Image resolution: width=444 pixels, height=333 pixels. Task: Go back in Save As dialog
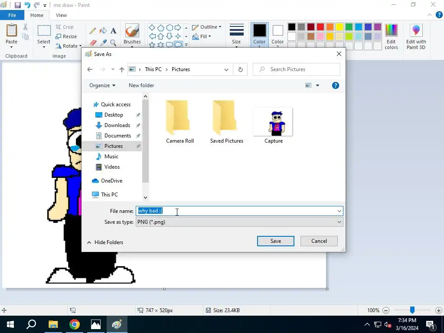[90, 69]
